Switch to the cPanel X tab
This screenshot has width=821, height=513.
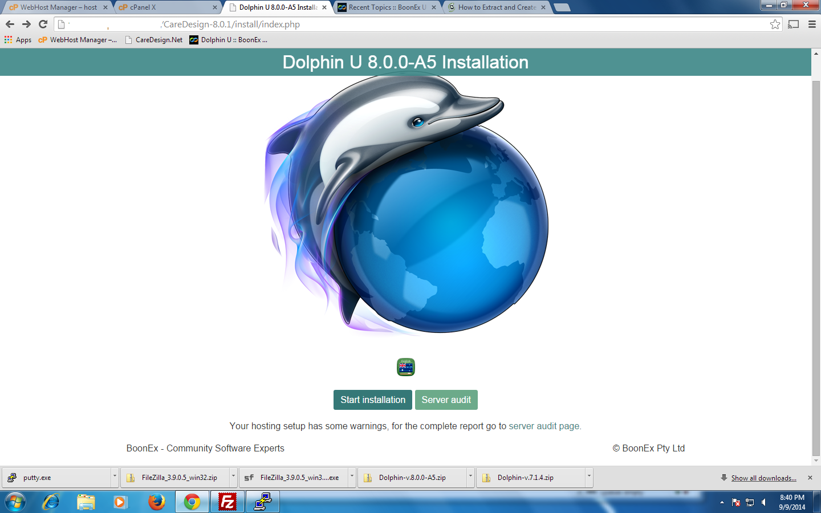tap(167, 7)
